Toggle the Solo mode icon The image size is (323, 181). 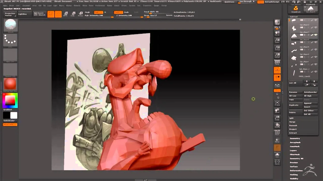click(277, 155)
